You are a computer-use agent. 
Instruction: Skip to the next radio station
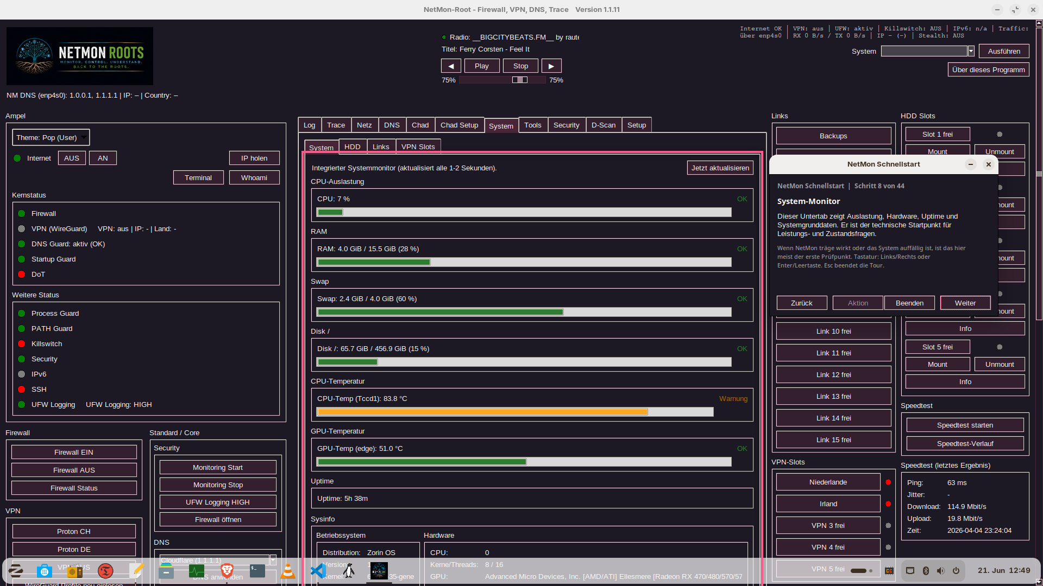click(551, 66)
